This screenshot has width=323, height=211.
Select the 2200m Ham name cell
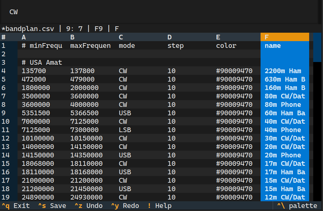click(285, 71)
